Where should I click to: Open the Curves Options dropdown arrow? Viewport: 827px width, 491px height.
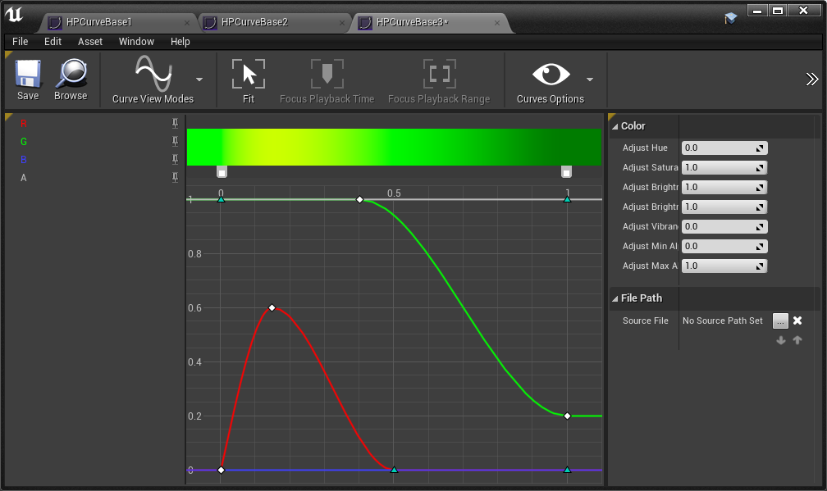coord(590,80)
